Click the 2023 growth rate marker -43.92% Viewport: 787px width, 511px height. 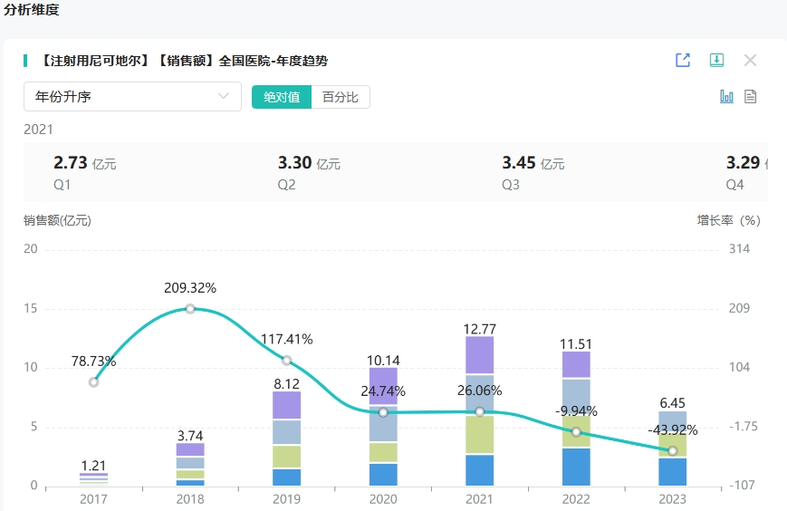click(672, 450)
